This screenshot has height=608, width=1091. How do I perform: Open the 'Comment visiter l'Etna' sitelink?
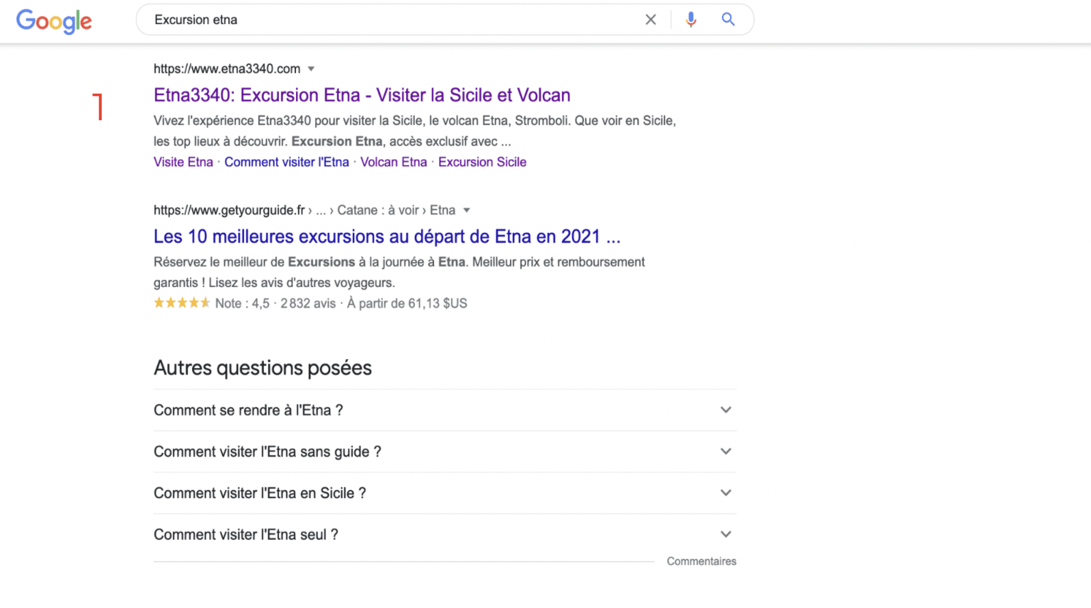tap(286, 162)
